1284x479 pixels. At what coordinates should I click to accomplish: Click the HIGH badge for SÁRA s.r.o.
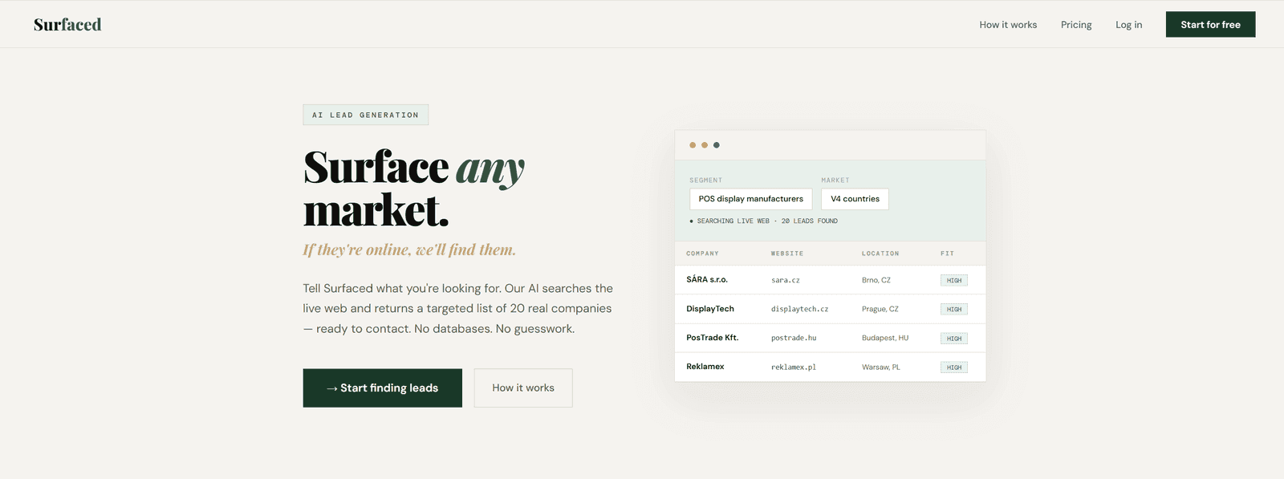point(954,281)
